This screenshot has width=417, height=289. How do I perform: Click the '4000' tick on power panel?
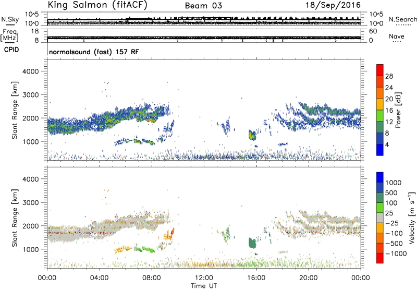click(x=31, y=71)
